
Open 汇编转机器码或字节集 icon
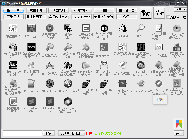coord(177,28)
